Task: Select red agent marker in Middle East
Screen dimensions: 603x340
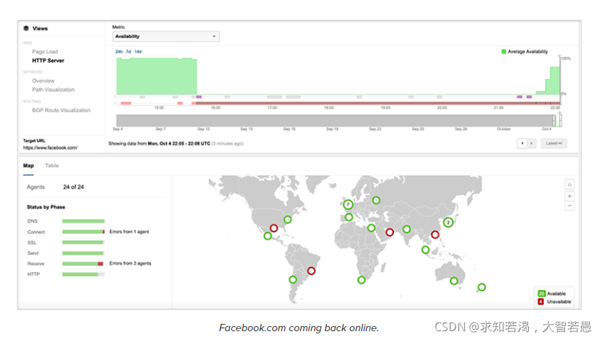Action: [x=390, y=232]
